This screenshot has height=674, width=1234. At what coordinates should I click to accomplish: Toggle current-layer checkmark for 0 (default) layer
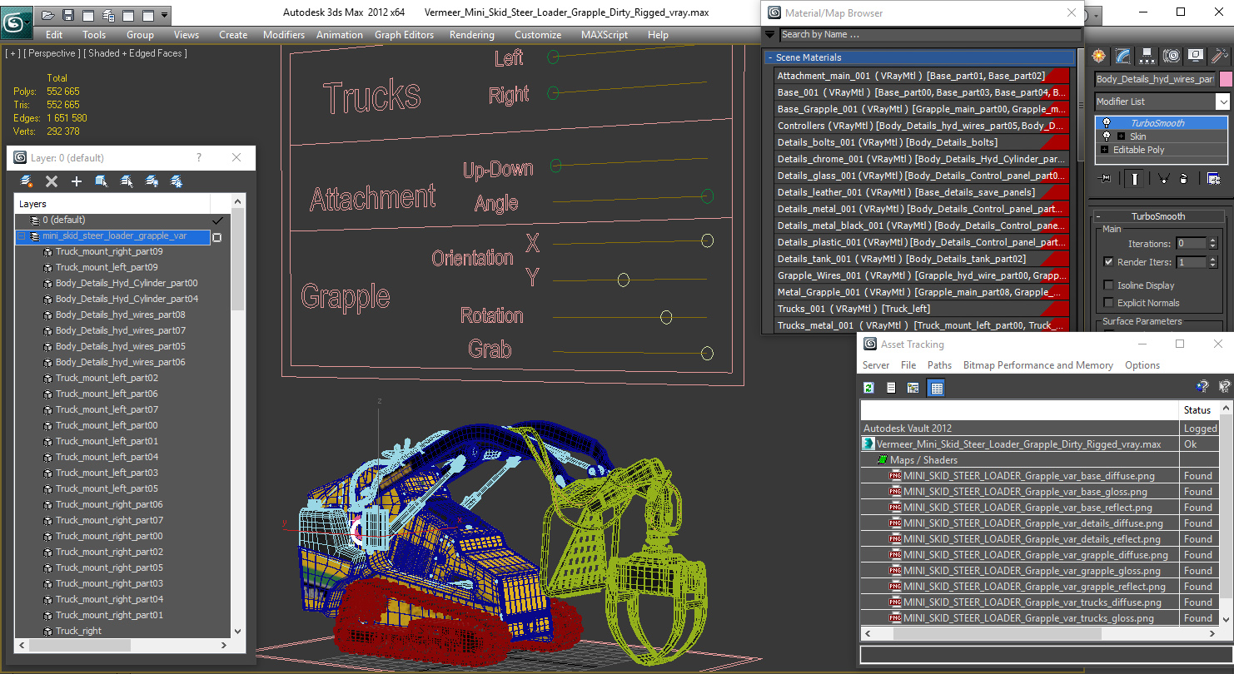click(x=218, y=221)
